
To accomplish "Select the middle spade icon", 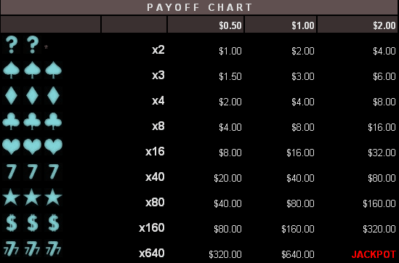I will (32, 70).
